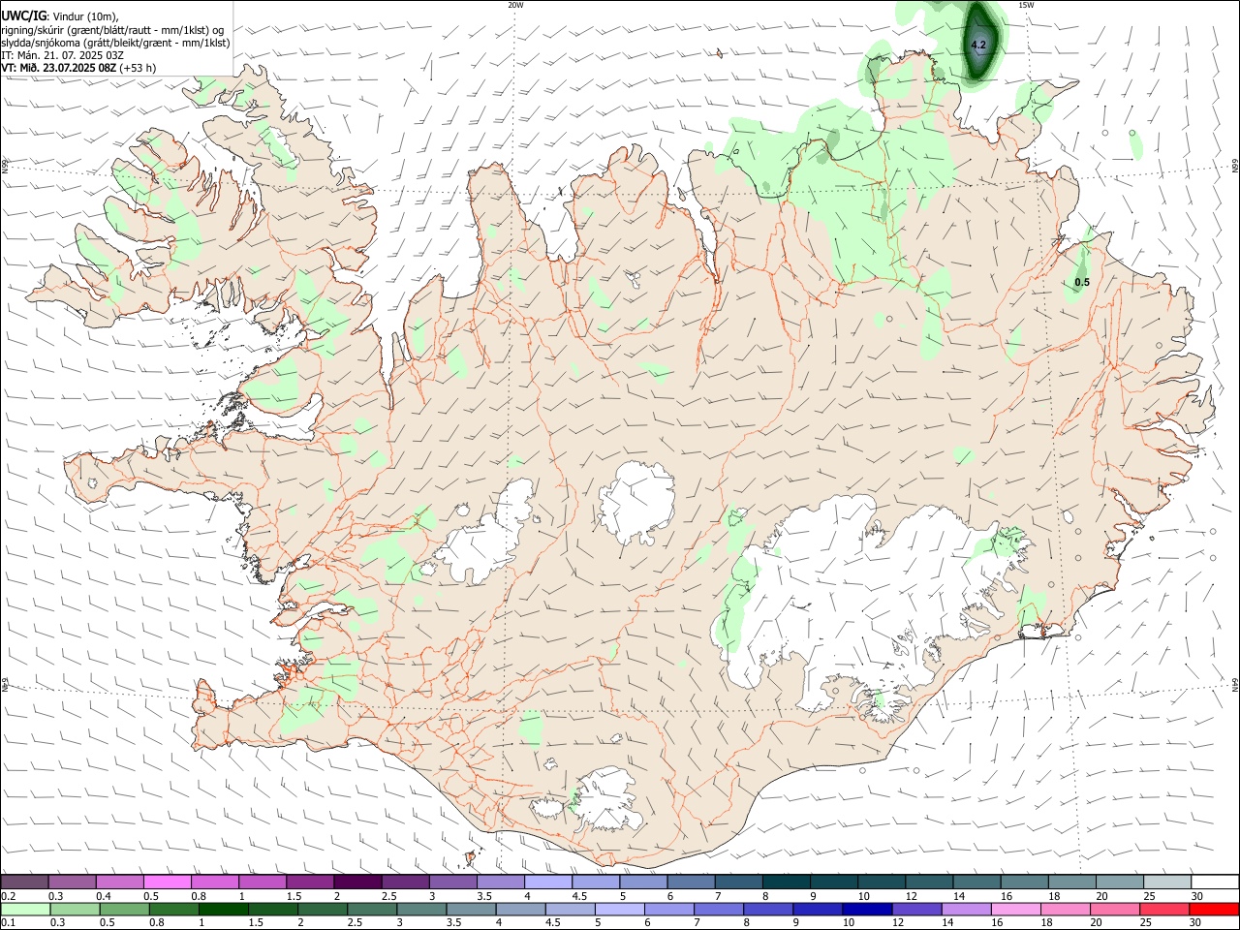Click the '(+53 h)' forecast offset text
Image resolution: width=1240 pixels, height=930 pixels.
coord(138,68)
